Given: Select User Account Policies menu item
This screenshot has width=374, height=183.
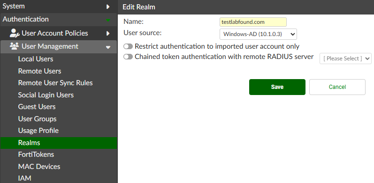Looking at the screenshot, I should coord(59,33).
